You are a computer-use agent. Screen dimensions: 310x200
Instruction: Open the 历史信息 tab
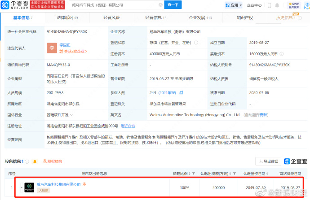(x=286, y=17)
